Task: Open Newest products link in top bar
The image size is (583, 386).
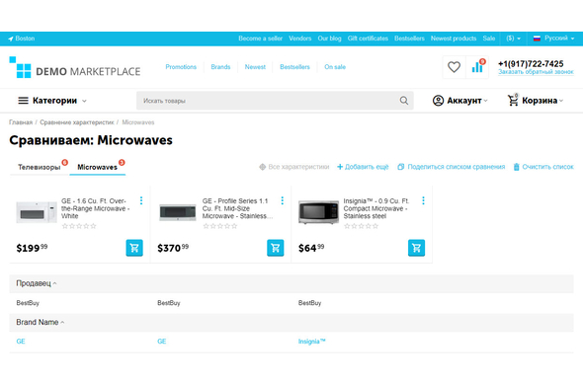Action: tap(454, 39)
